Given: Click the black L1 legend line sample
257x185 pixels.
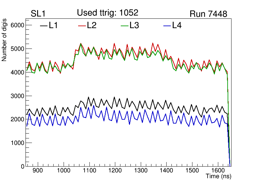Looking at the screenshot, I should (44, 26).
